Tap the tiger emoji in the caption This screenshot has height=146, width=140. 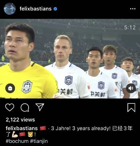coord(30,134)
